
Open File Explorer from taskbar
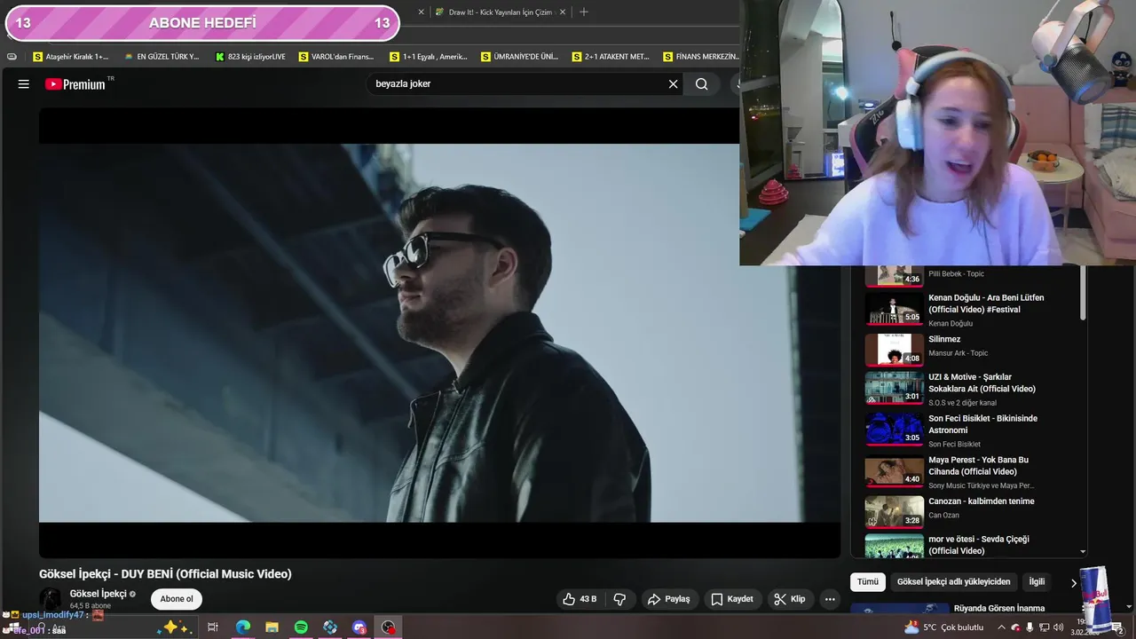[x=272, y=627]
